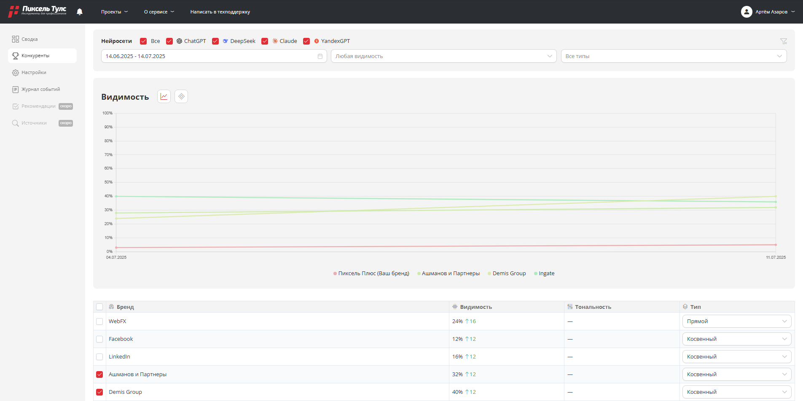803x401 pixels.
Task: Open the type dropdown for WebFX
Action: click(x=737, y=321)
